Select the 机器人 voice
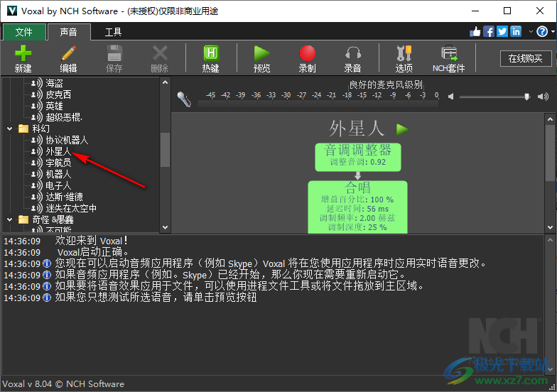Image resolution: width=557 pixels, height=392 pixels. coord(58,175)
